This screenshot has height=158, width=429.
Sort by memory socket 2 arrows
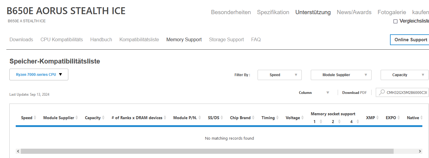coord(340,122)
